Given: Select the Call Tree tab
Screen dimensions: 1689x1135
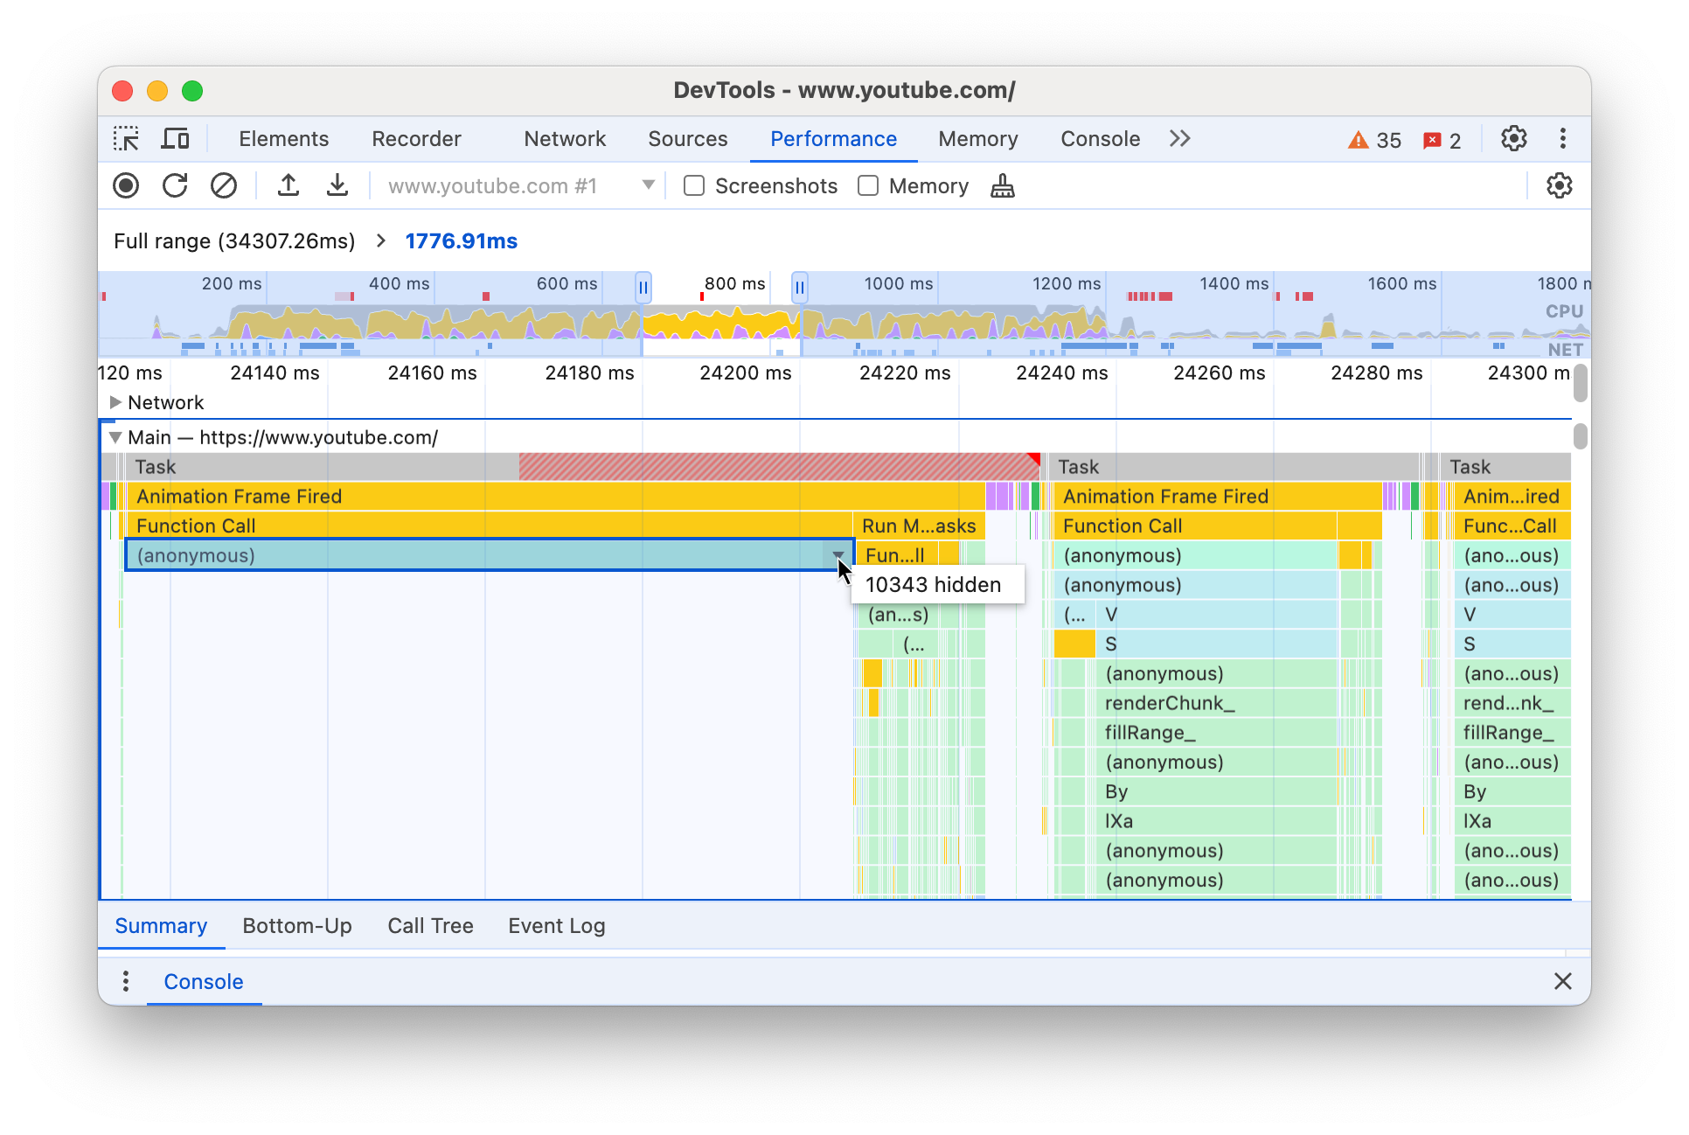Looking at the screenshot, I should [429, 926].
